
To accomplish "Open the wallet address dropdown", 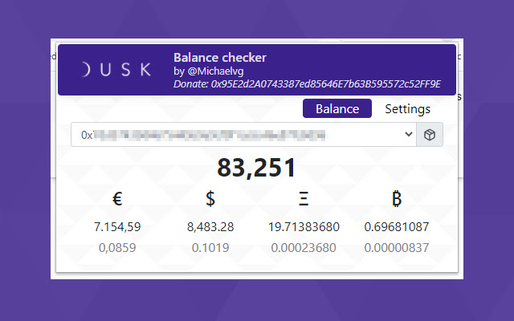I will [243, 135].
